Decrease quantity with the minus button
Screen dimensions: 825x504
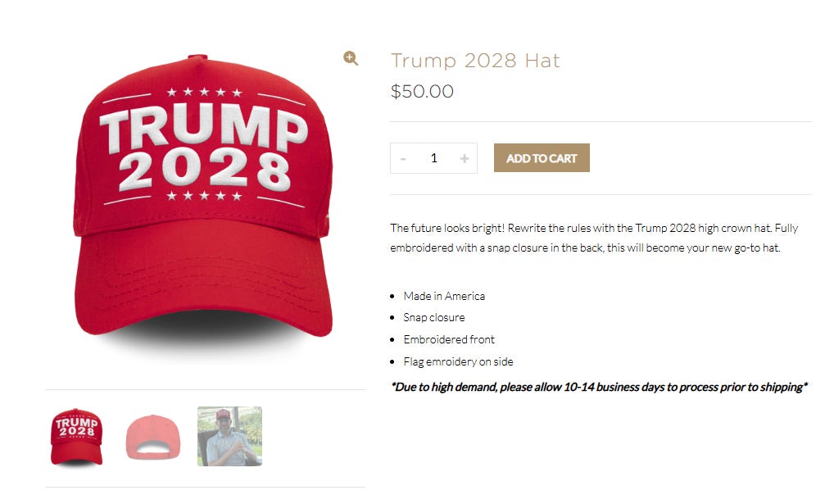[x=403, y=158]
